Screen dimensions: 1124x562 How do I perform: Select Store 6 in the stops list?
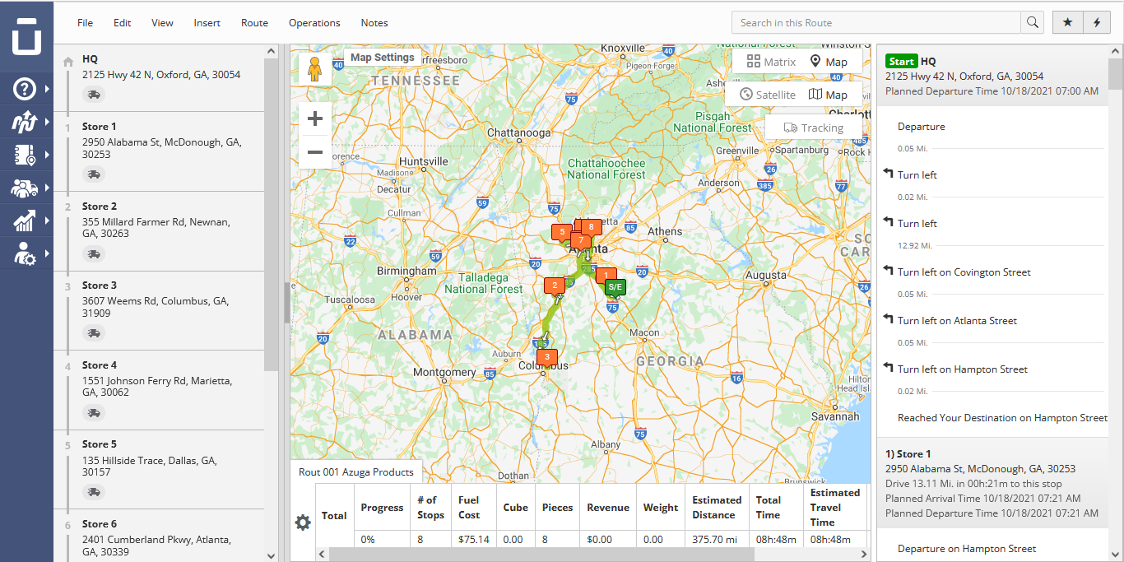[x=159, y=537]
